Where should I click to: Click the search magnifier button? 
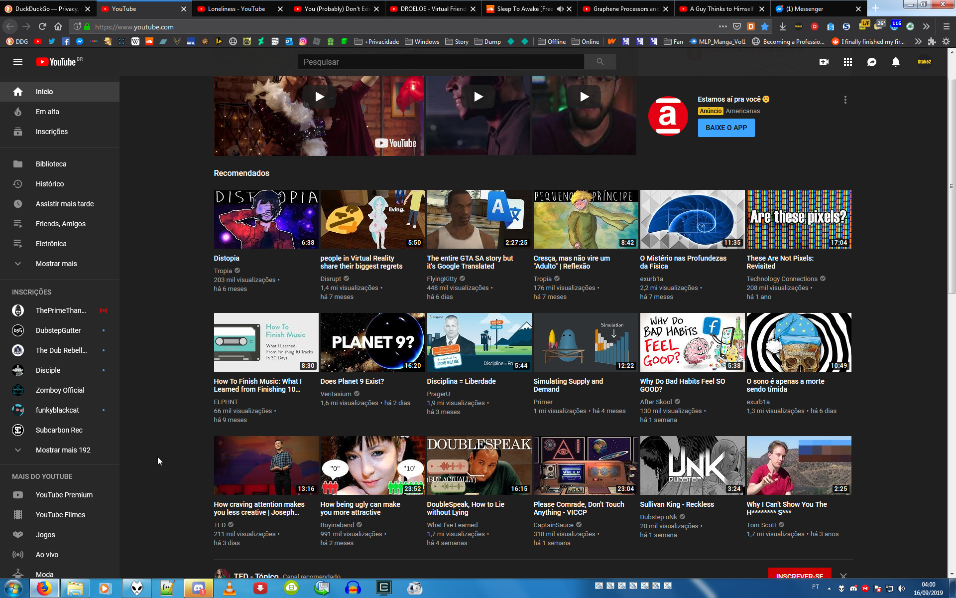[600, 62]
